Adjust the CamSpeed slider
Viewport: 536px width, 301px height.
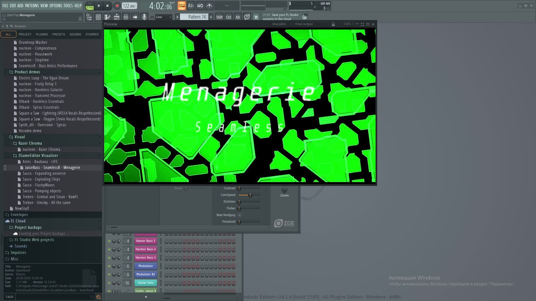[x=249, y=195]
